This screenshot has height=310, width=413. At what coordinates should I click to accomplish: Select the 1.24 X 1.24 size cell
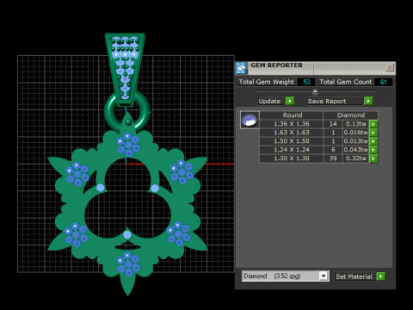point(292,150)
